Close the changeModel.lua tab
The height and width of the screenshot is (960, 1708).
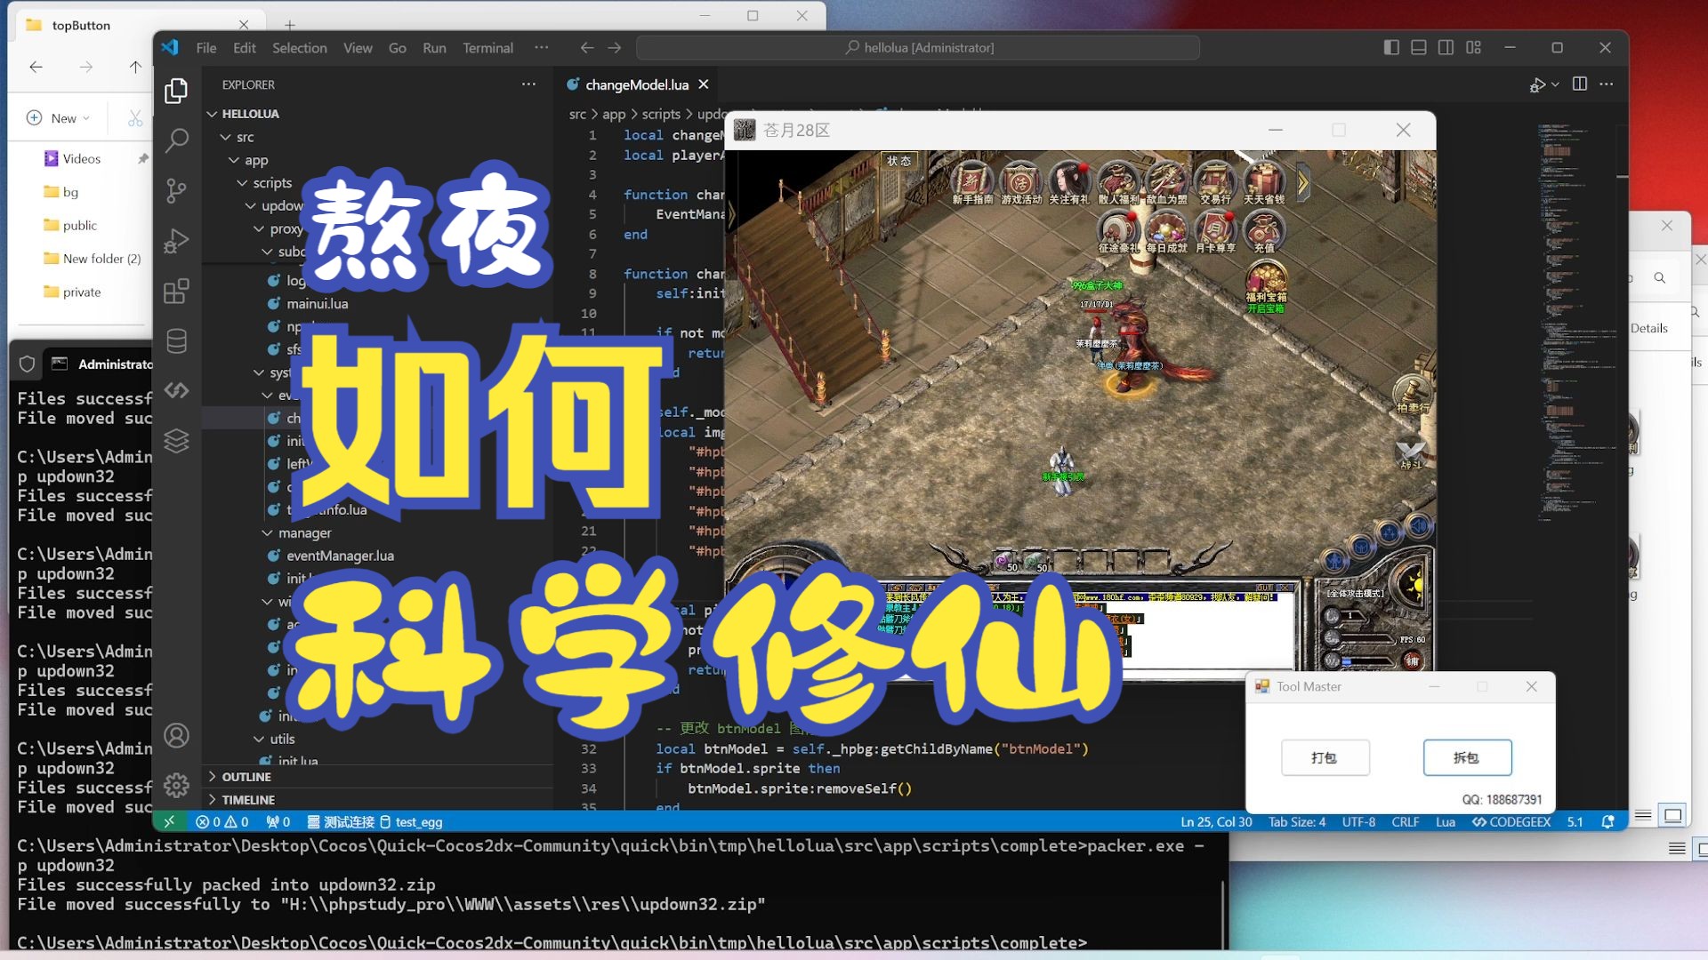[x=704, y=84]
